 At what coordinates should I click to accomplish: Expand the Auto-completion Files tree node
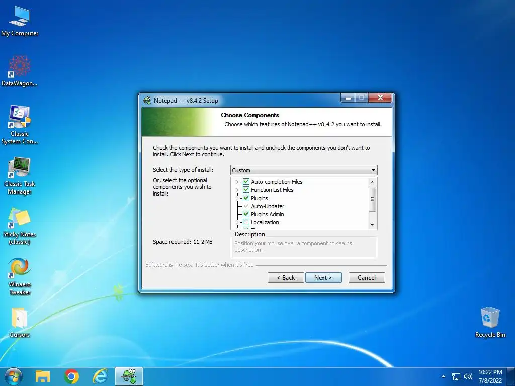point(237,182)
